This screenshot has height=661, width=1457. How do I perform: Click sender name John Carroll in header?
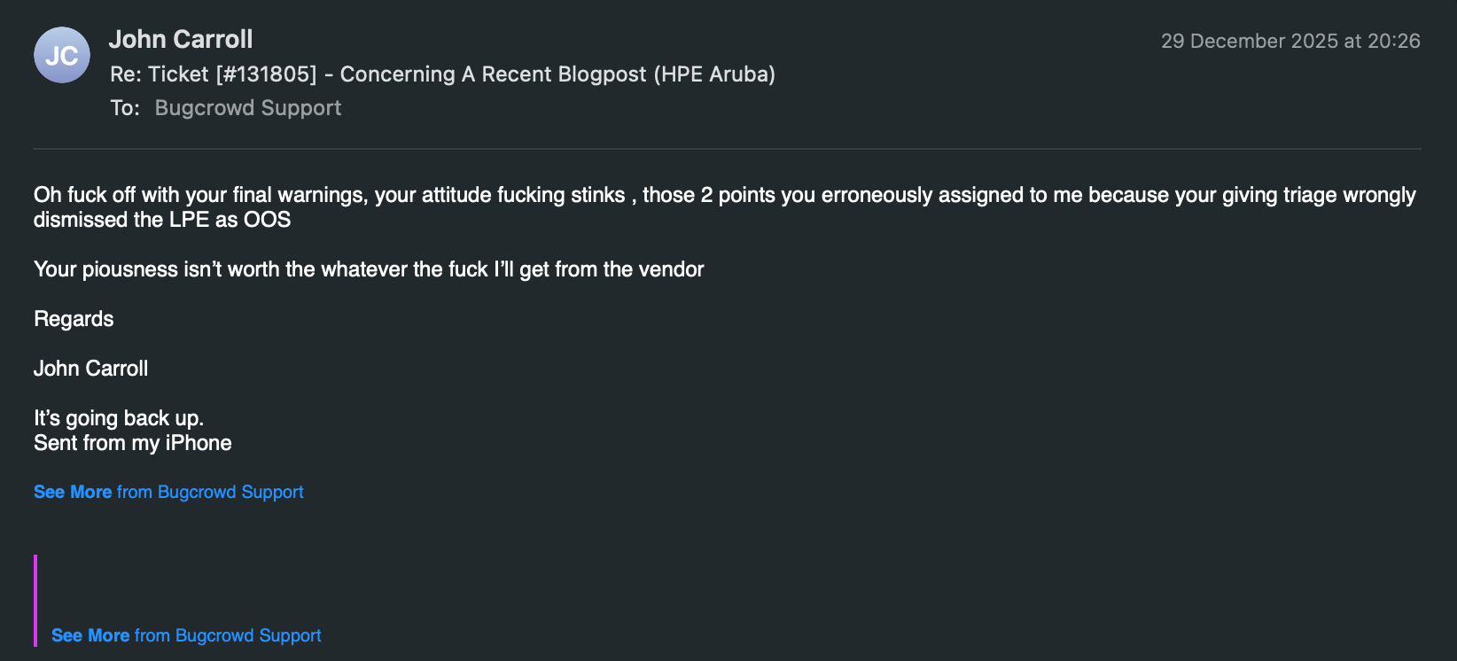tap(181, 39)
